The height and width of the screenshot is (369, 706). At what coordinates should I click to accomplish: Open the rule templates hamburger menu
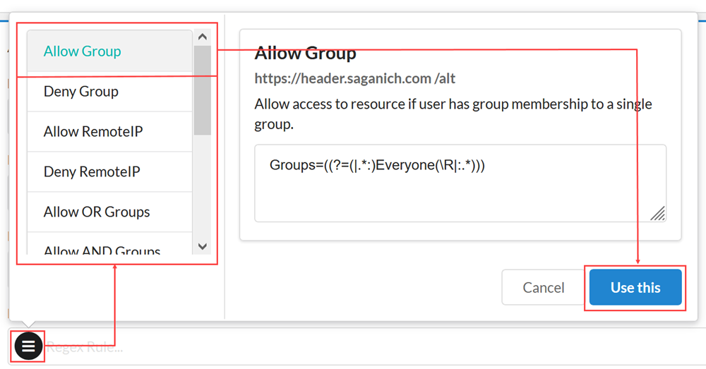click(28, 346)
